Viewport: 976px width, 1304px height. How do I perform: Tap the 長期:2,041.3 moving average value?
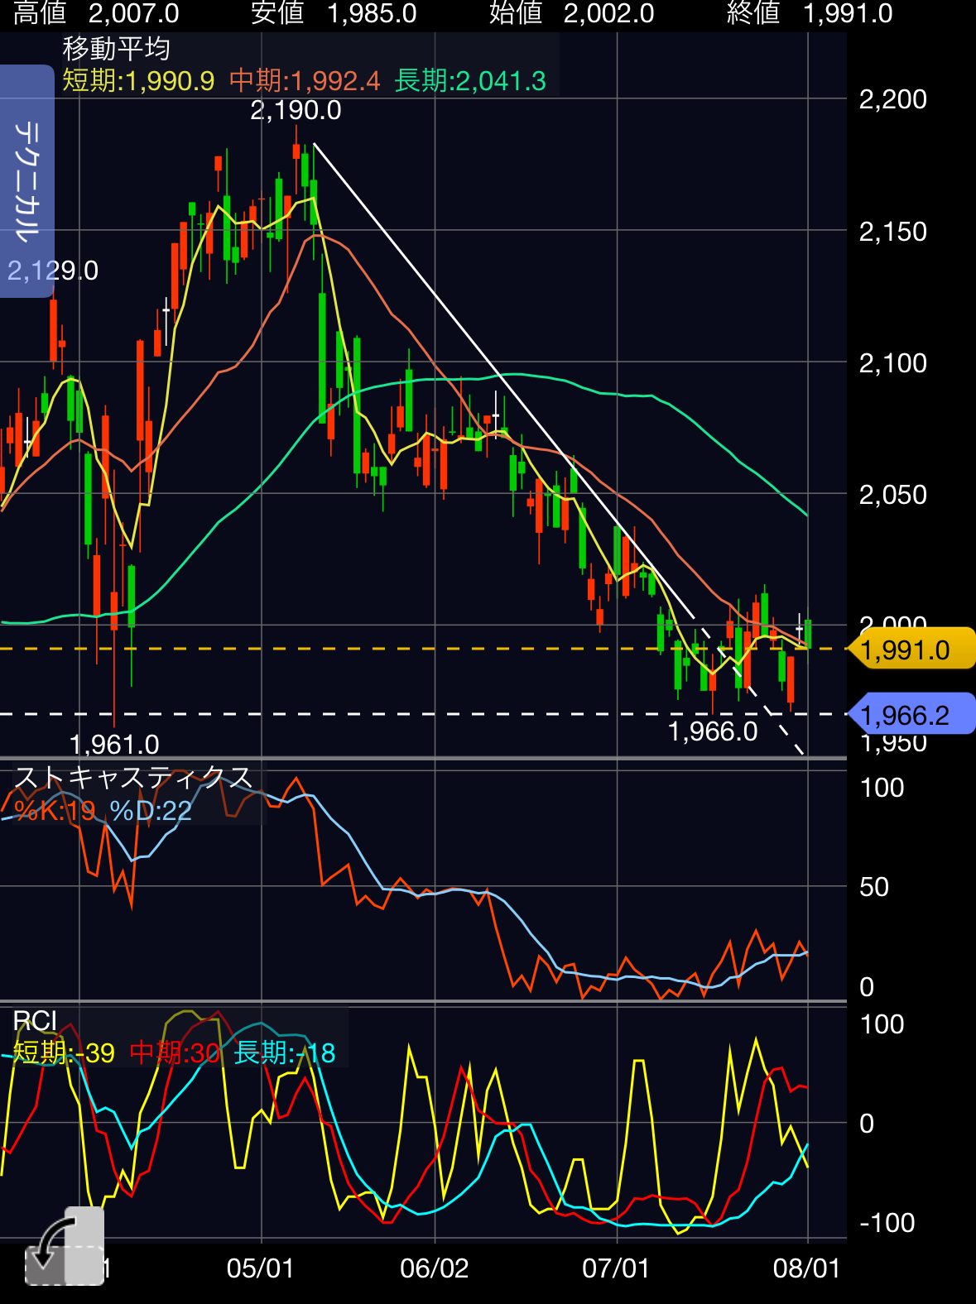[471, 81]
